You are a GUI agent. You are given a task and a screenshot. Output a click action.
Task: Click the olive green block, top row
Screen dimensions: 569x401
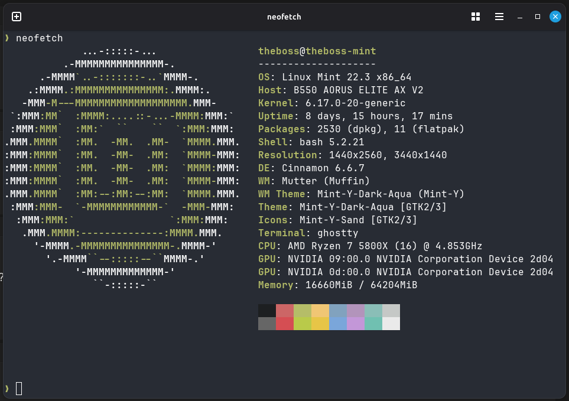(x=303, y=311)
